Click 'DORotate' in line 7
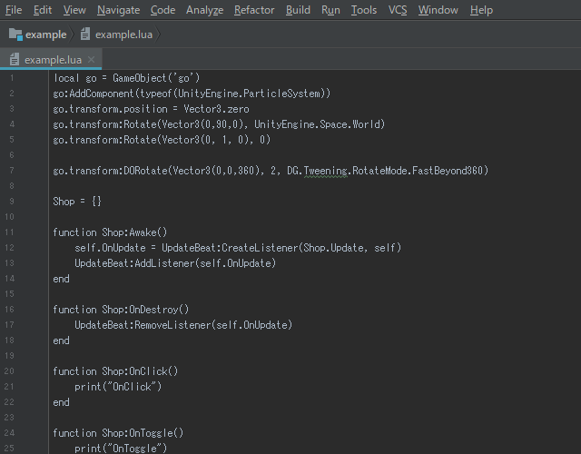 click(145, 171)
